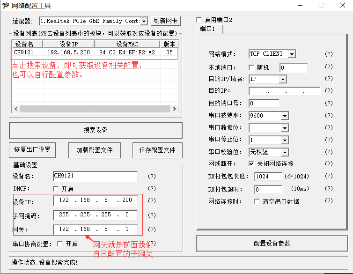Open help for 串口校验位

329,152
